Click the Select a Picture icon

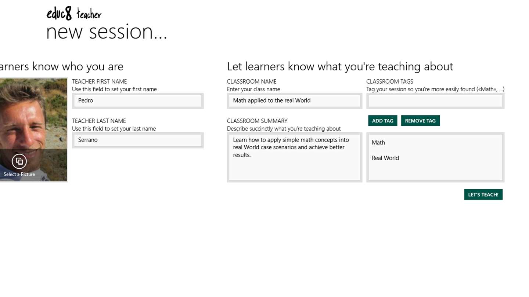(19, 161)
